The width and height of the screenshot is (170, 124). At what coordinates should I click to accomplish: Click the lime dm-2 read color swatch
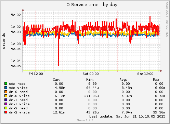click(x=6, y=108)
